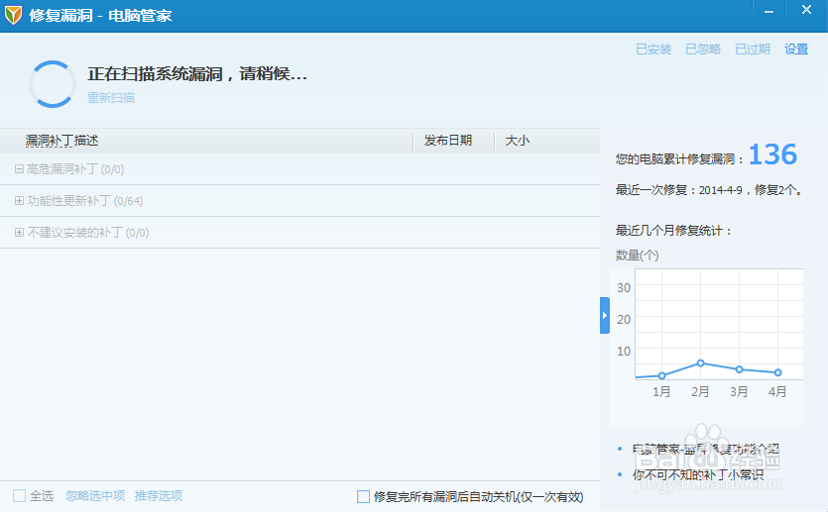Image resolution: width=828 pixels, height=512 pixels.
Task: Minimize the 修复漏洞 window
Action: coord(769,11)
